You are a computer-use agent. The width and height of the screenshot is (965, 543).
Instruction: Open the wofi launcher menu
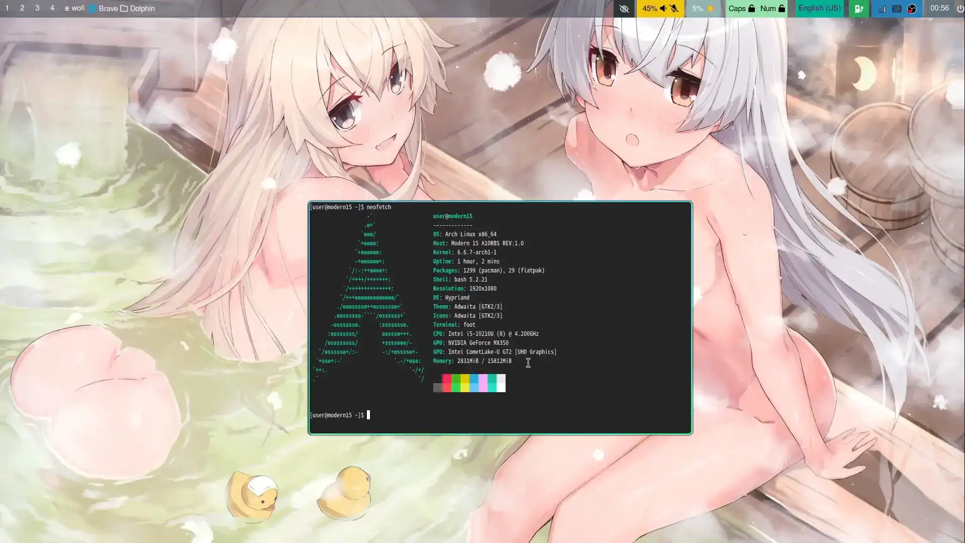point(74,8)
